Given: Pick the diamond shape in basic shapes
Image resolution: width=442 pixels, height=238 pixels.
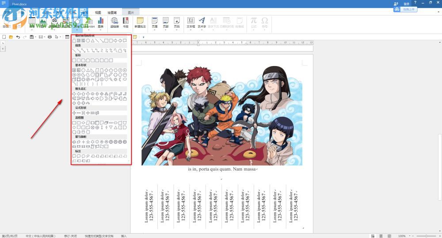Looking at the screenshot, I should pyautogui.click(x=106, y=70).
